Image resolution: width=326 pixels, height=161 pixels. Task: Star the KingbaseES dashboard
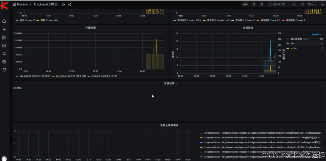pyautogui.click(x=63, y=4)
